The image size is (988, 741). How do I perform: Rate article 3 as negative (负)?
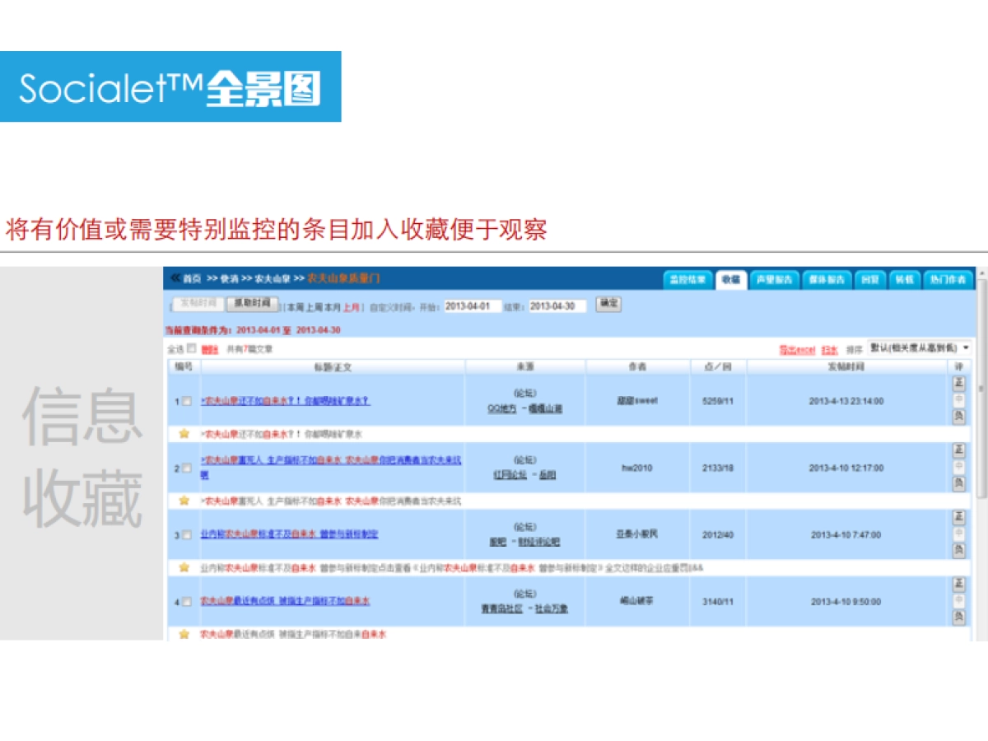pos(958,551)
